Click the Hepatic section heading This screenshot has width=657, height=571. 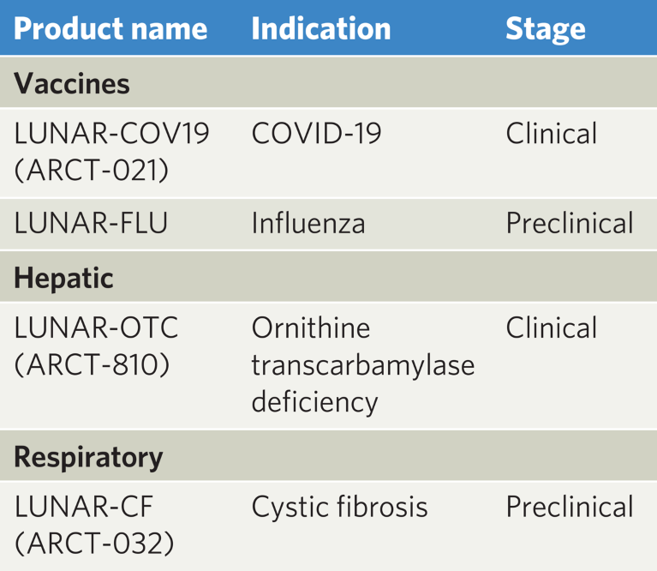tap(63, 279)
